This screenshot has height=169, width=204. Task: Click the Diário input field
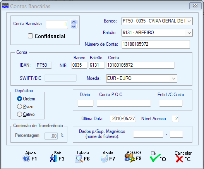tap(86, 103)
